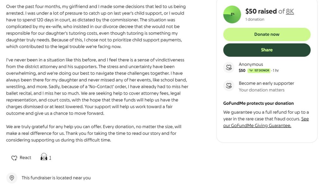Image resolution: width=324 pixels, height=194 pixels.
Task: Click the $50 raised amount
Action: tap(261, 11)
